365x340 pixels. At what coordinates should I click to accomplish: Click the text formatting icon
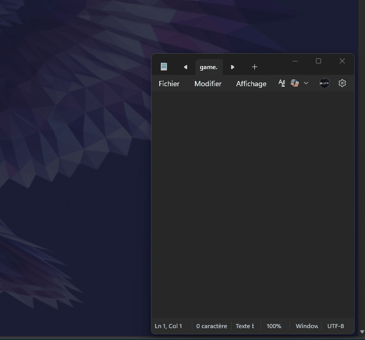282,83
